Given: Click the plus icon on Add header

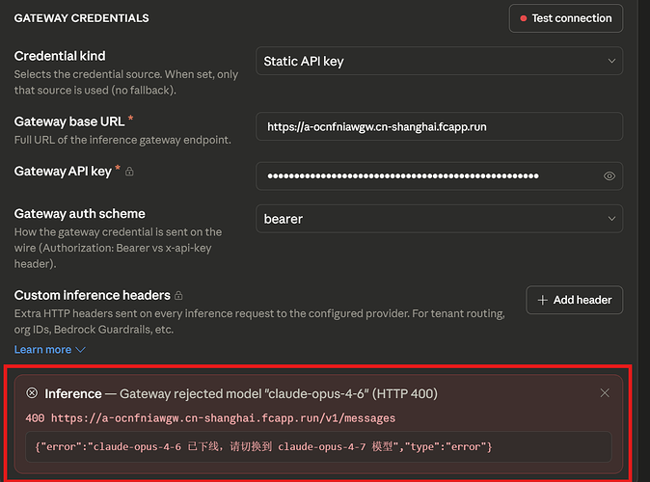Looking at the screenshot, I should coord(543,300).
